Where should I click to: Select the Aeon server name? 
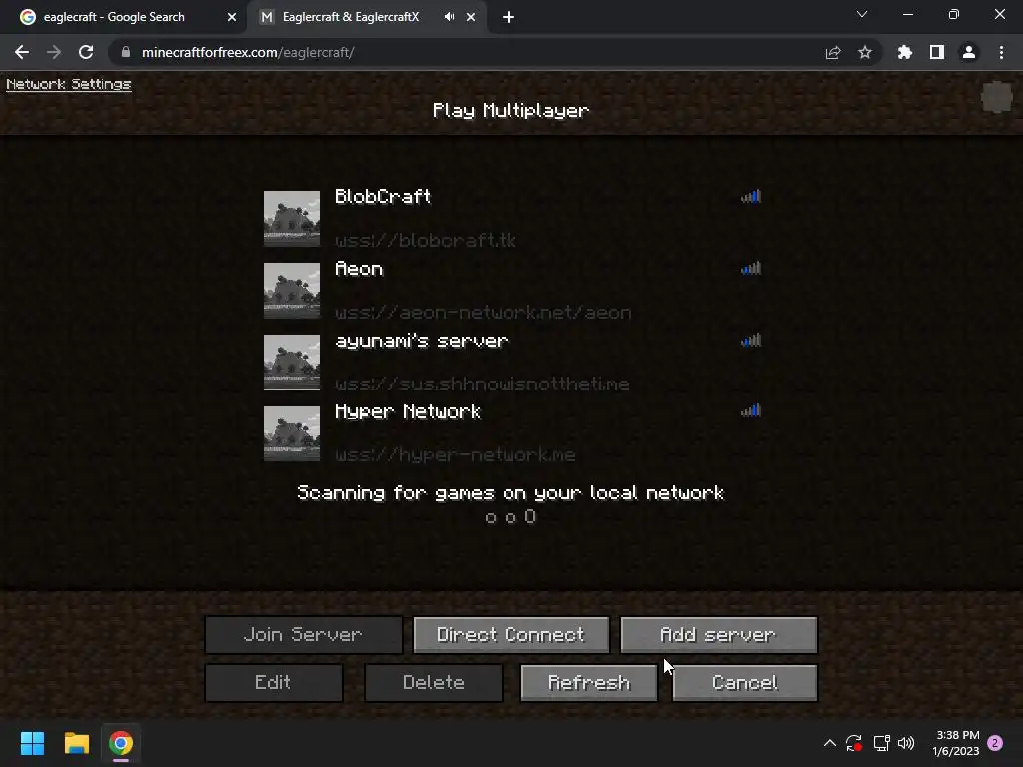pos(359,269)
